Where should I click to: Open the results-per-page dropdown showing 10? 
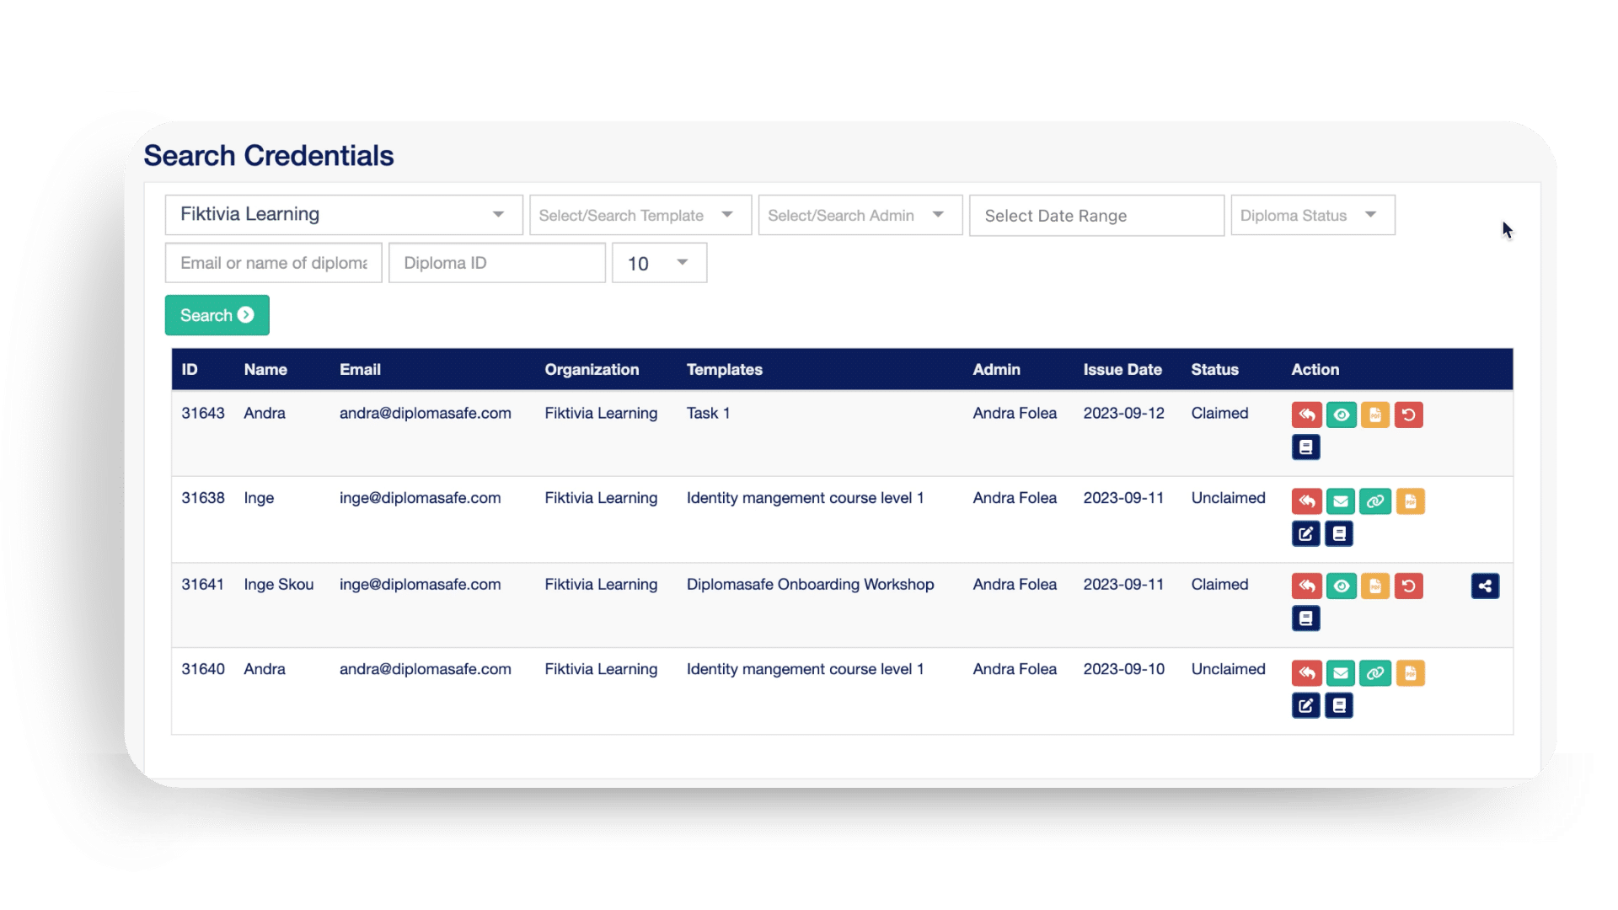658,262
